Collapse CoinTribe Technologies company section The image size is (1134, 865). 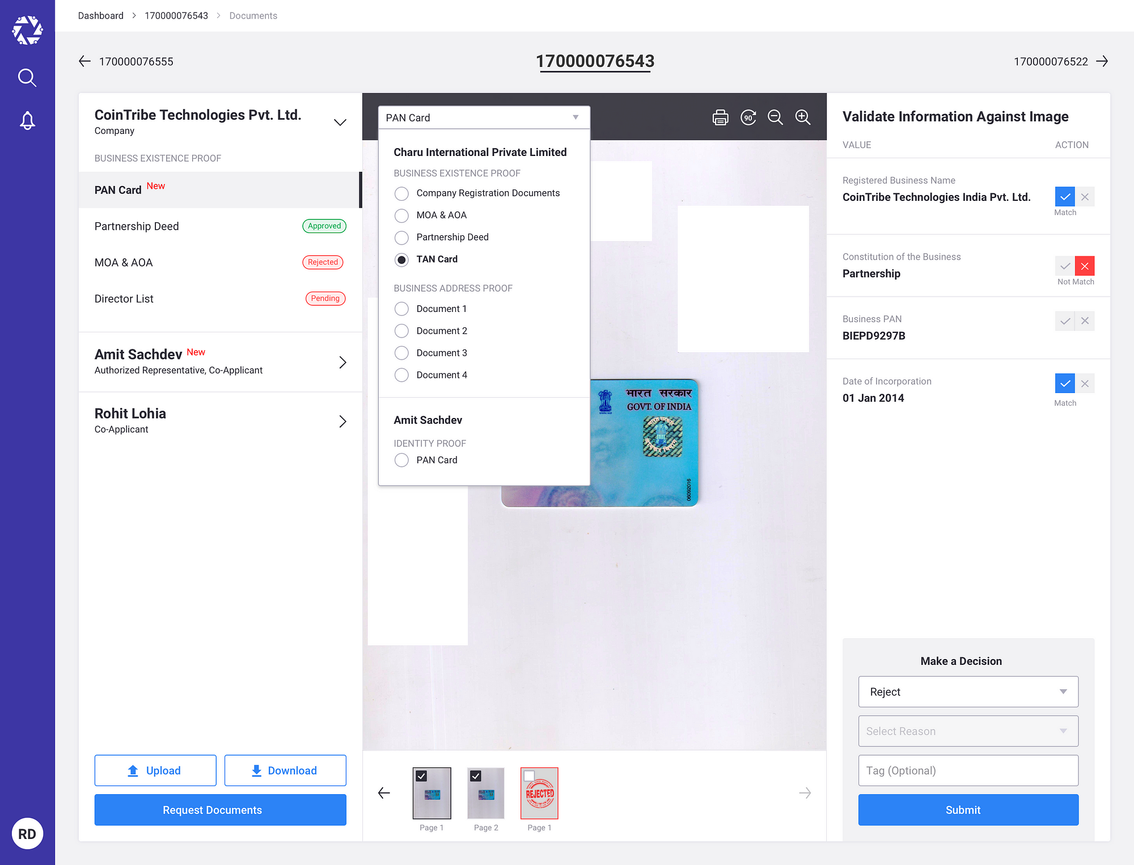click(340, 123)
